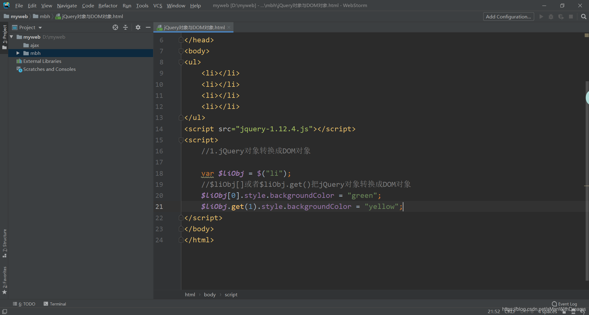Click the myweb project folder icon in tree
This screenshot has width=589, height=315.
click(x=19, y=37)
